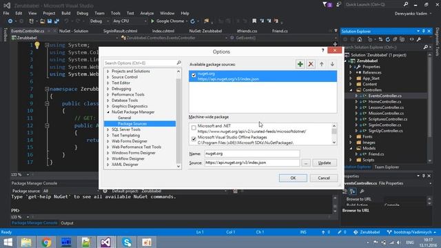Collapse the Controllers folder in Solution Explorer
The width and height of the screenshot is (441, 248).
pyautogui.click(x=351, y=90)
